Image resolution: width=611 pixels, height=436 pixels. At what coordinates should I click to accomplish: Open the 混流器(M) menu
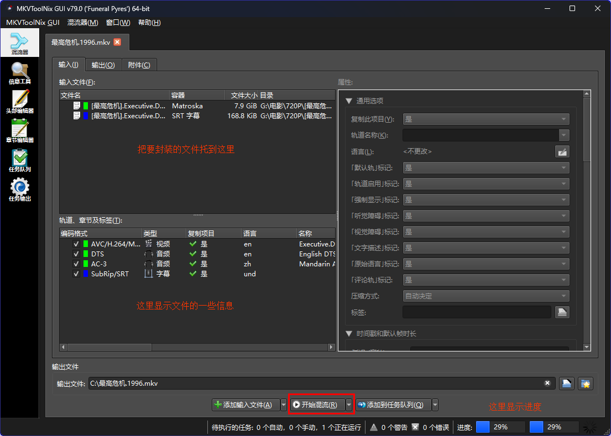pyautogui.click(x=82, y=23)
